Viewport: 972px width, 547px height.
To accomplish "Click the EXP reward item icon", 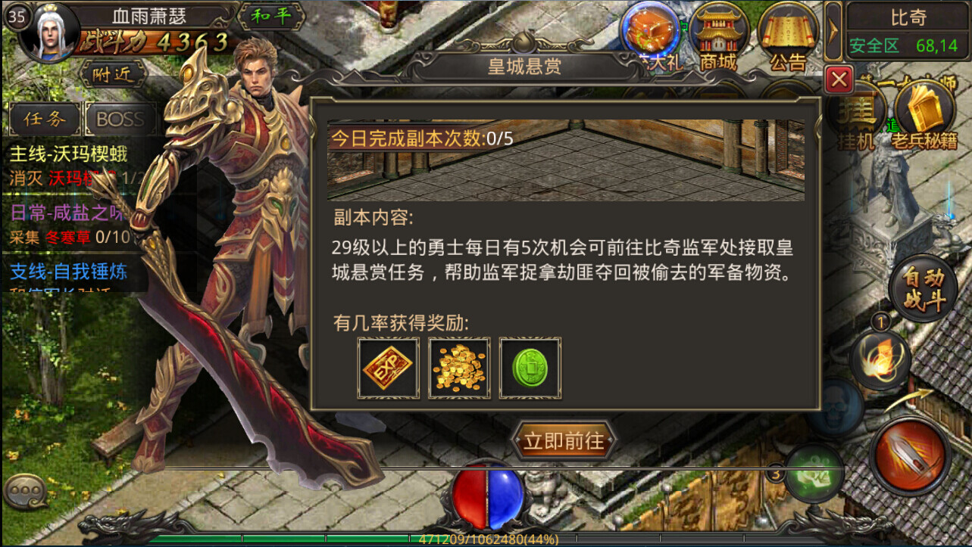I will tap(389, 368).
